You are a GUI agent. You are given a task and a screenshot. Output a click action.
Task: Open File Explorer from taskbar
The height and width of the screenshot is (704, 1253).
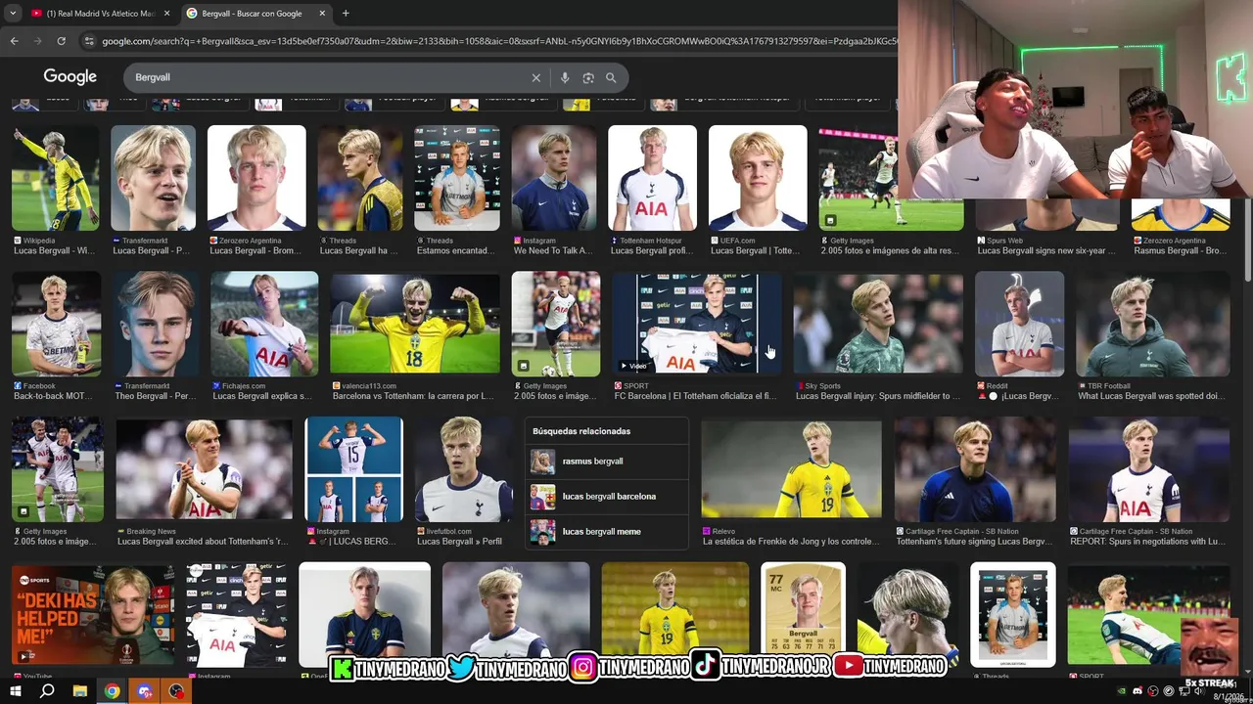[80, 691]
